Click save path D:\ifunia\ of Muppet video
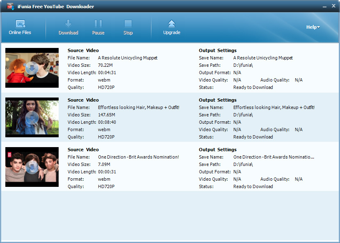Image resolution: width=340 pixels, height=243 pixels. pos(243,65)
